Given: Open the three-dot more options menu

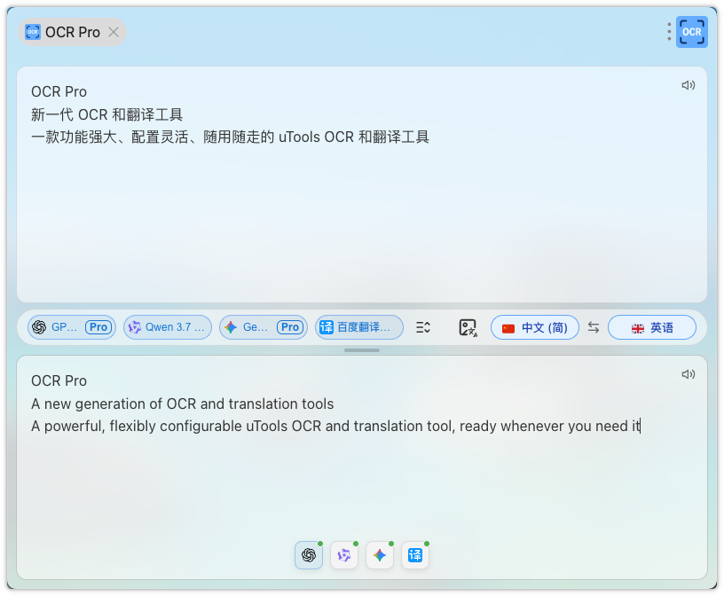Looking at the screenshot, I should tap(669, 32).
